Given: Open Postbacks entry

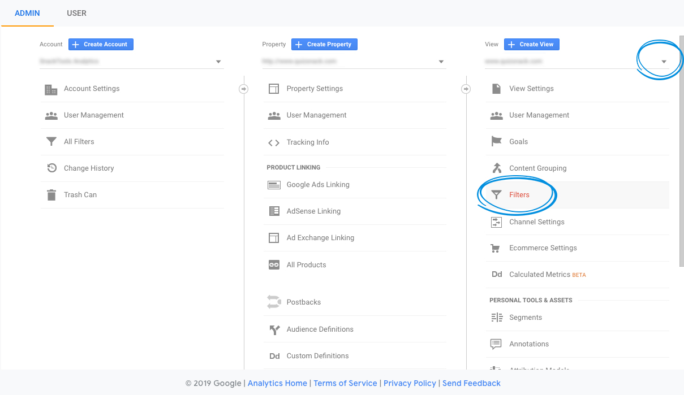Looking at the screenshot, I should (304, 302).
